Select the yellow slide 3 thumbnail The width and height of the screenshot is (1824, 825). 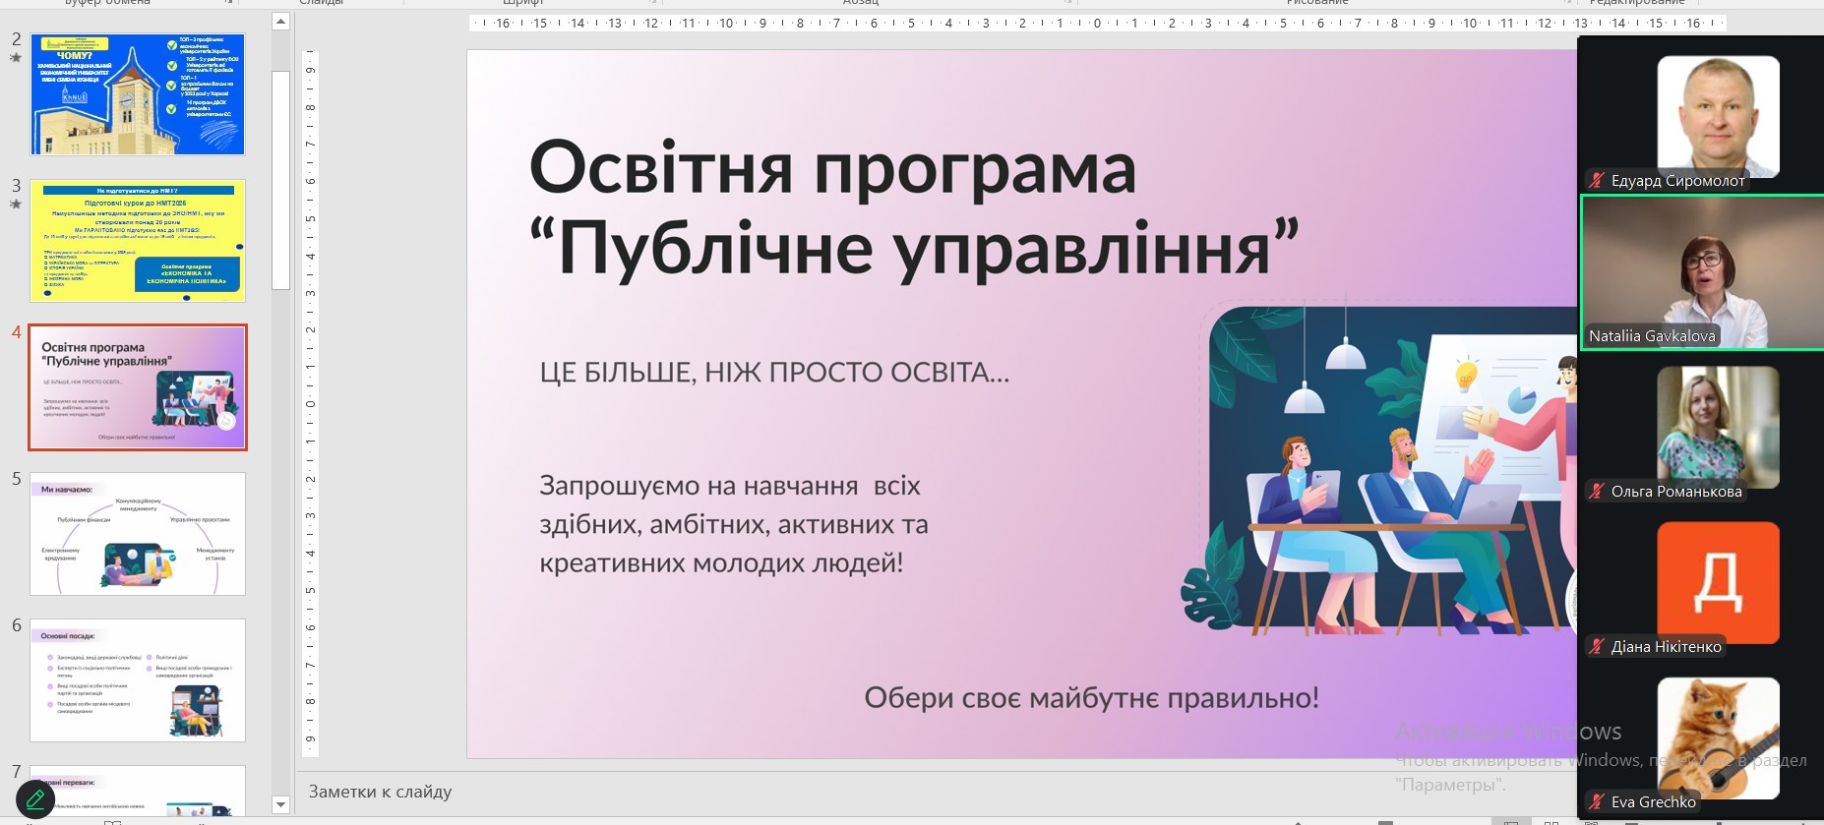click(x=138, y=241)
